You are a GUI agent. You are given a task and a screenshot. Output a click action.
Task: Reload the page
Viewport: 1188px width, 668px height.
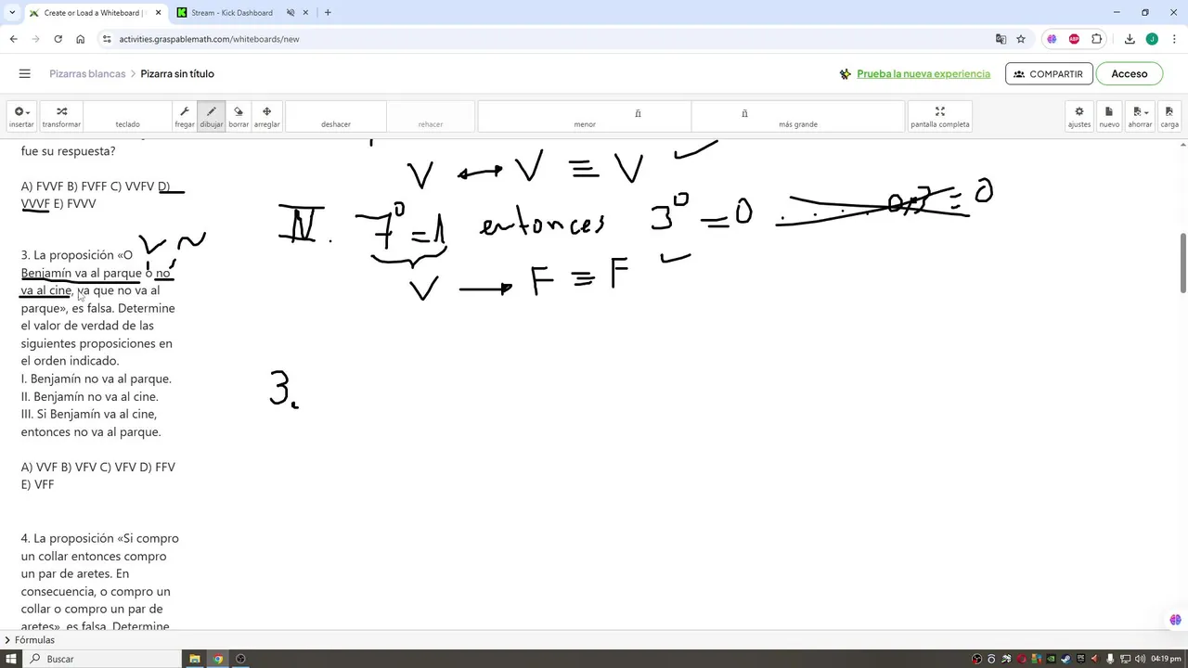pyautogui.click(x=58, y=39)
